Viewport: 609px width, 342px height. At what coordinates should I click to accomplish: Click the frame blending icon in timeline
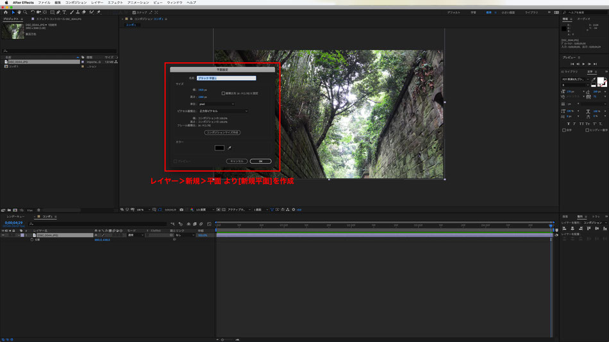pos(195,224)
